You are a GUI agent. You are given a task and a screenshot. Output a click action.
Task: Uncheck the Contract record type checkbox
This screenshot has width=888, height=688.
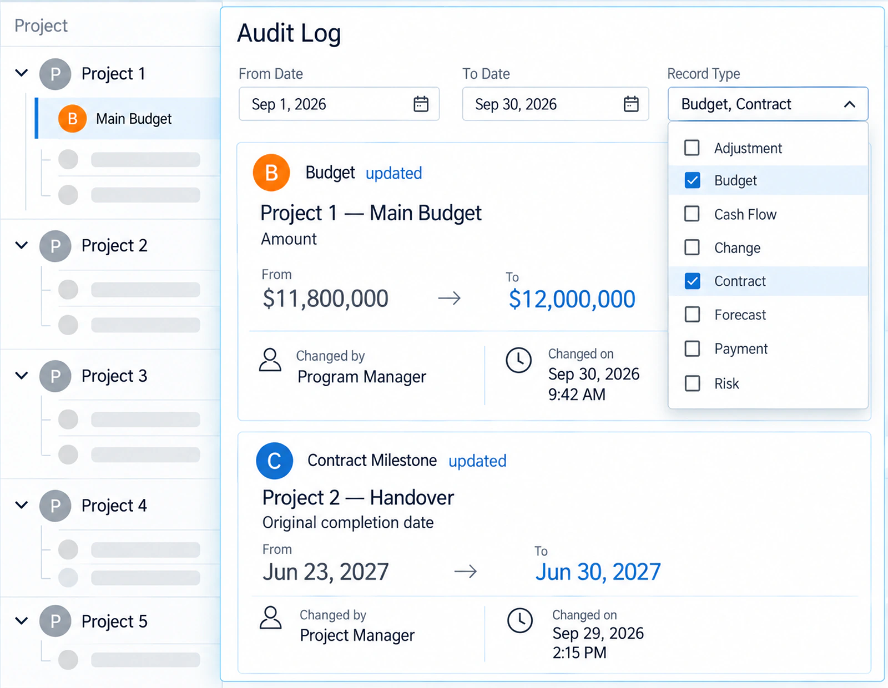[692, 281]
